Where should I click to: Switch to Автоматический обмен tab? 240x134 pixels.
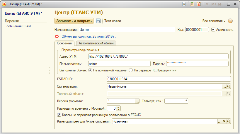tap(96, 43)
